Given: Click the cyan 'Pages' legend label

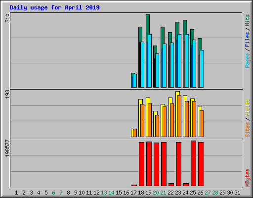Looking at the screenshot, I should [248, 60].
